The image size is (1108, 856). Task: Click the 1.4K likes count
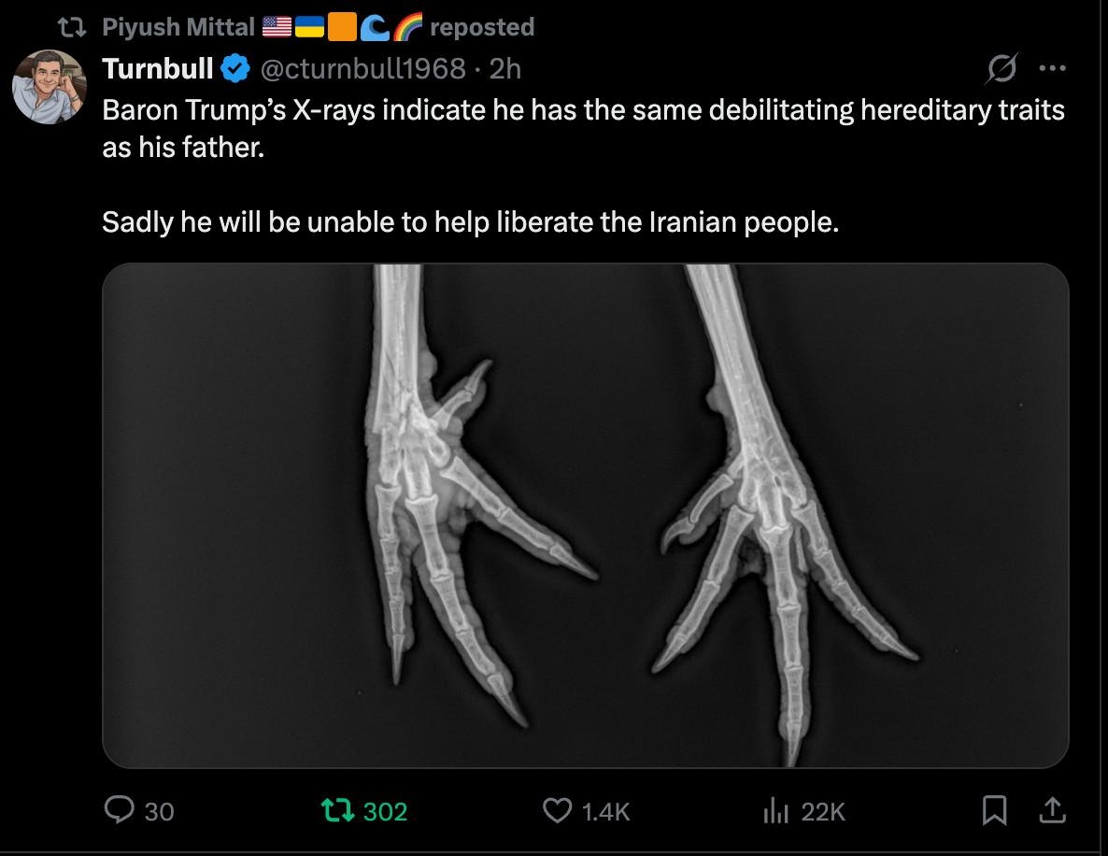click(x=605, y=811)
